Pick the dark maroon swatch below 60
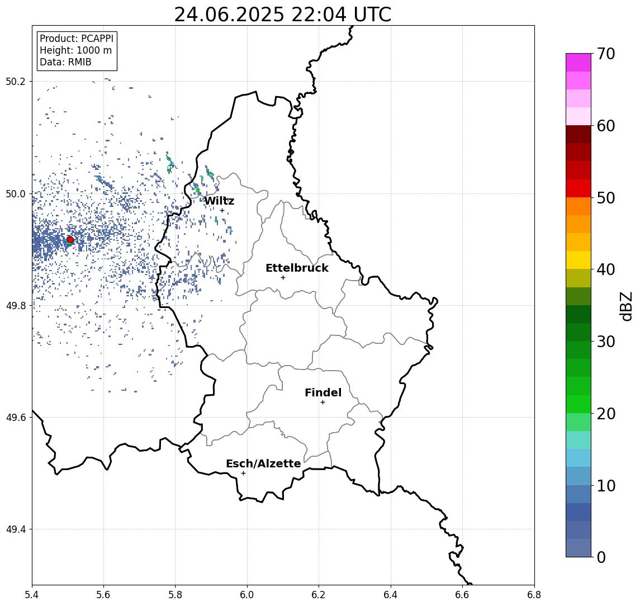Screen dimensions: 640x606 579,134
